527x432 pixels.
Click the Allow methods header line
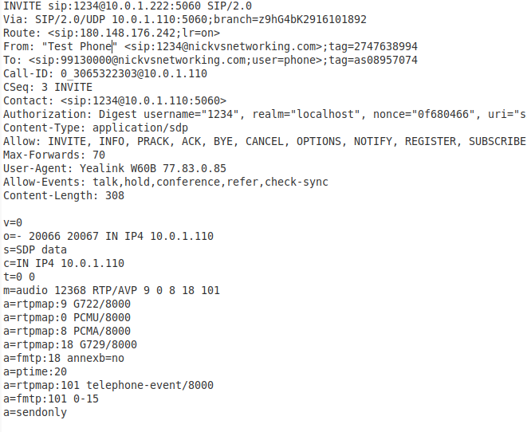pos(265,141)
